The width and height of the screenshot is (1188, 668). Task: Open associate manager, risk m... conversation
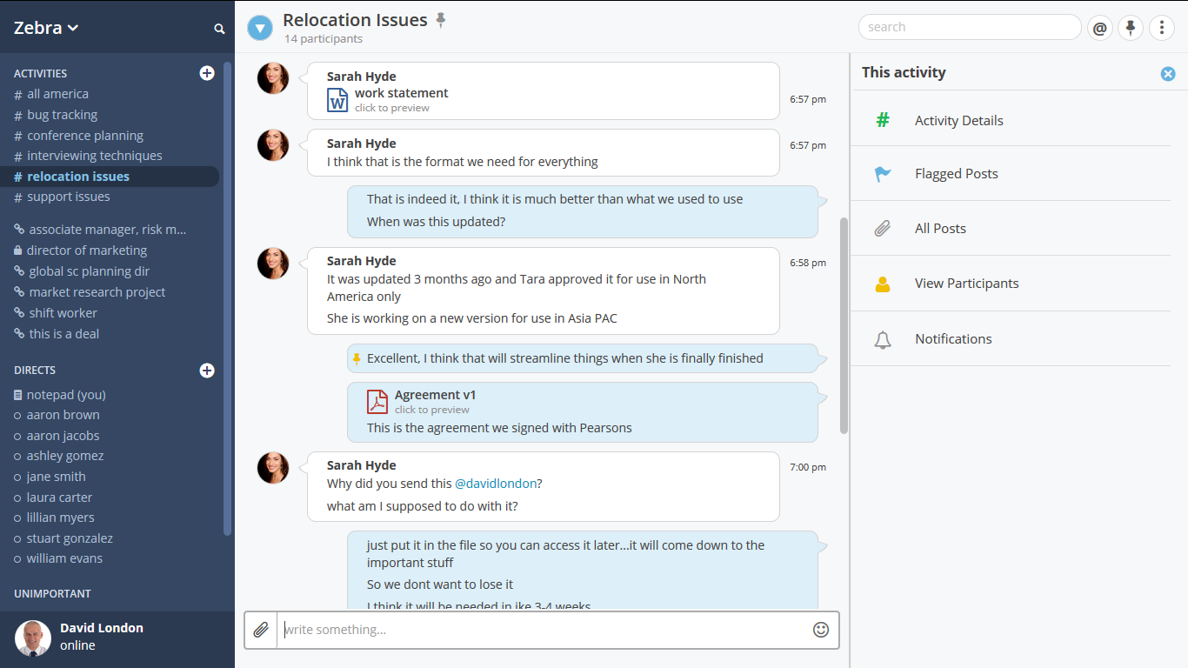pos(108,230)
